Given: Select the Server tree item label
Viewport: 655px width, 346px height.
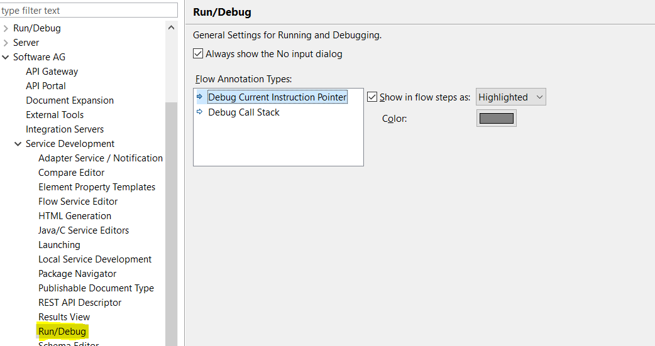Looking at the screenshot, I should [x=26, y=43].
